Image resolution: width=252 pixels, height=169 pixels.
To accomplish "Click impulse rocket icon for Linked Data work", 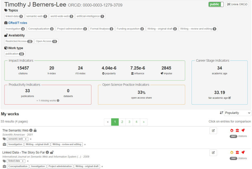I will tap(243, 152).
